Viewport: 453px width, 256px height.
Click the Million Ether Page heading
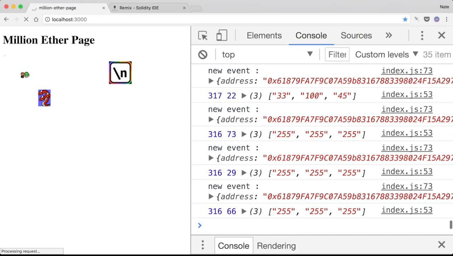tap(49, 40)
